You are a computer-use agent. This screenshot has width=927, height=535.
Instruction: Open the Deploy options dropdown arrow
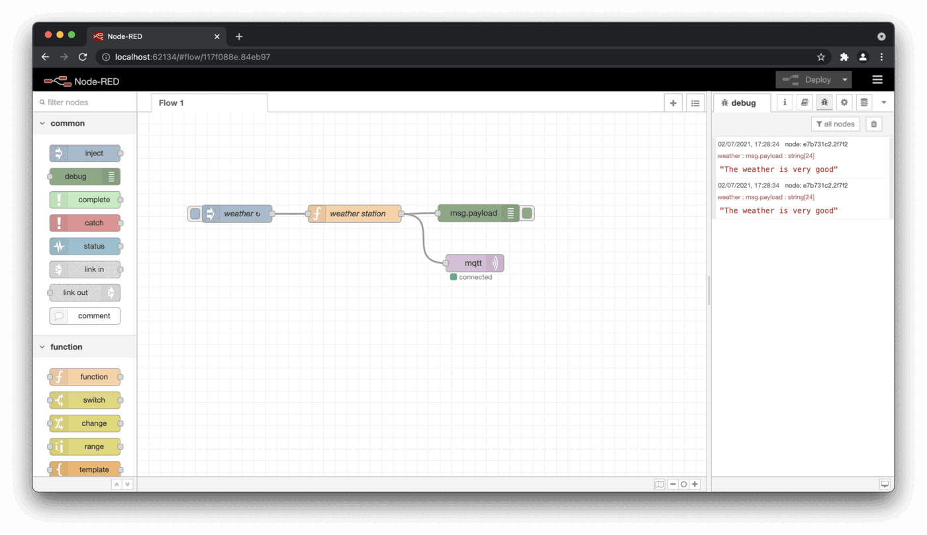tap(844, 80)
